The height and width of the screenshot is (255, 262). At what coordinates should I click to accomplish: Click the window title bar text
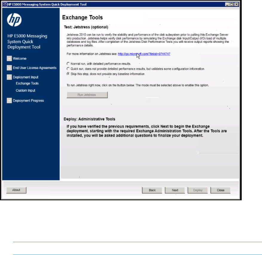point(47,4)
